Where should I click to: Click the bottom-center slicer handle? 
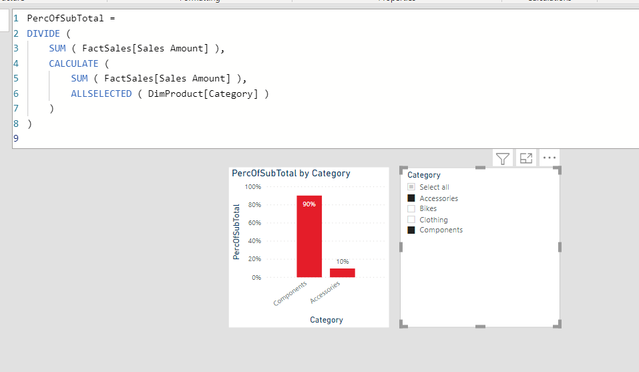click(x=481, y=327)
